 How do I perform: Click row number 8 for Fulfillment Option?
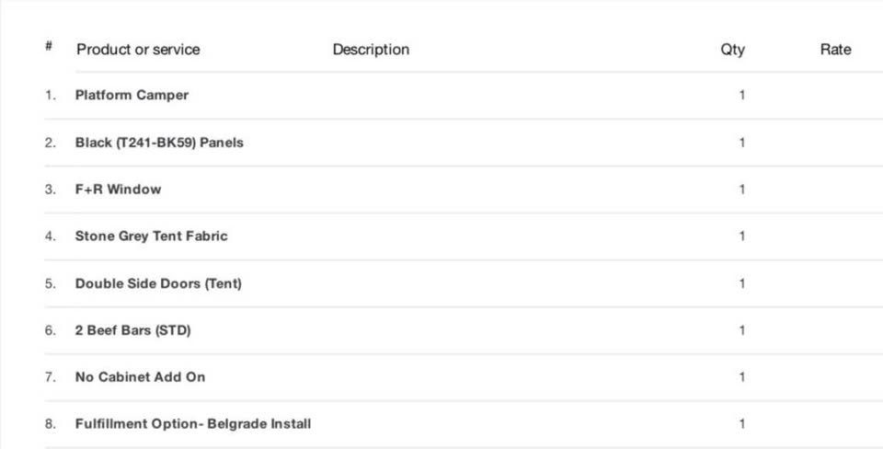(51, 423)
